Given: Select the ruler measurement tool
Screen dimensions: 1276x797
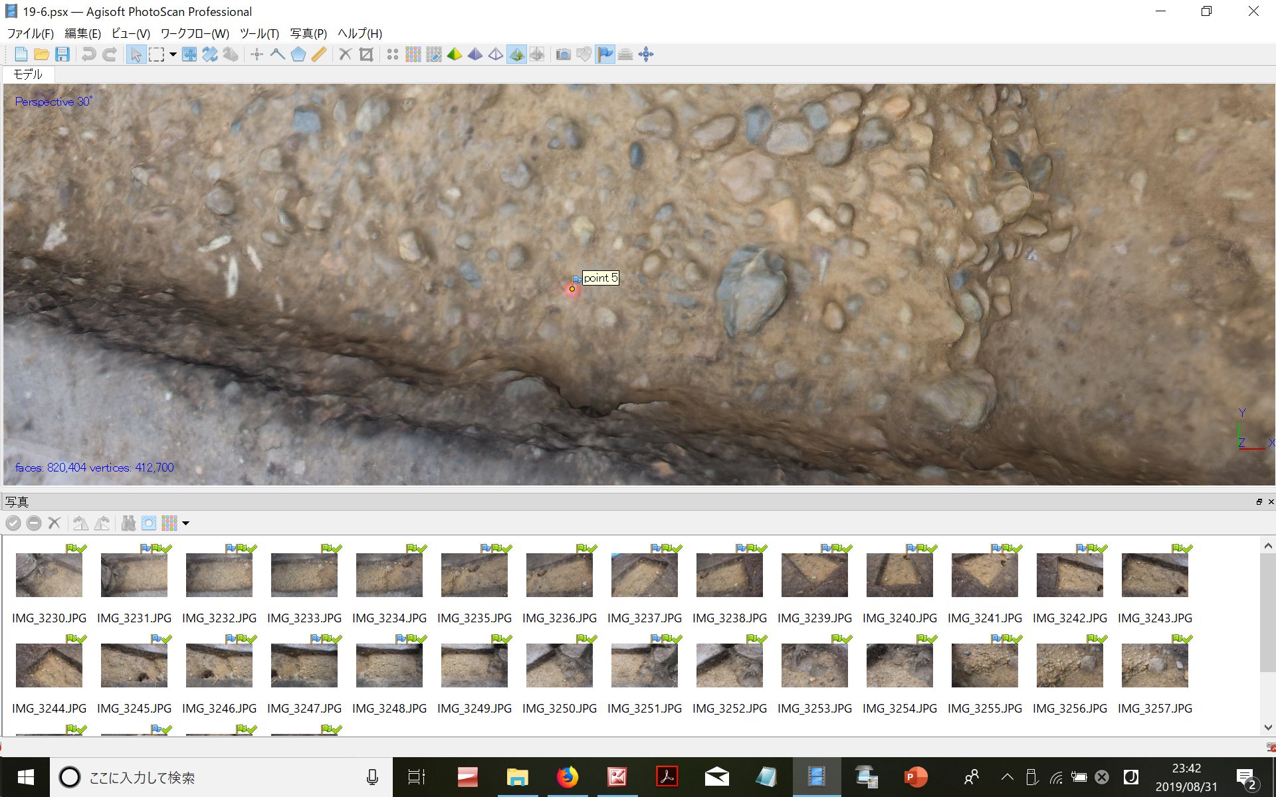Looking at the screenshot, I should click(319, 54).
